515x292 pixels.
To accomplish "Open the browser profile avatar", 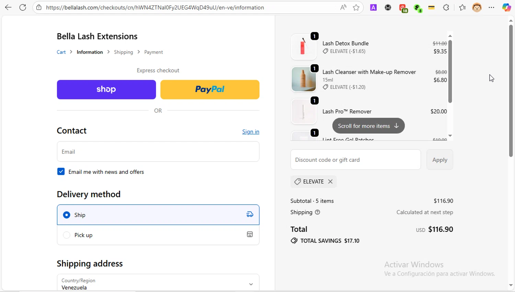I will (477, 7).
